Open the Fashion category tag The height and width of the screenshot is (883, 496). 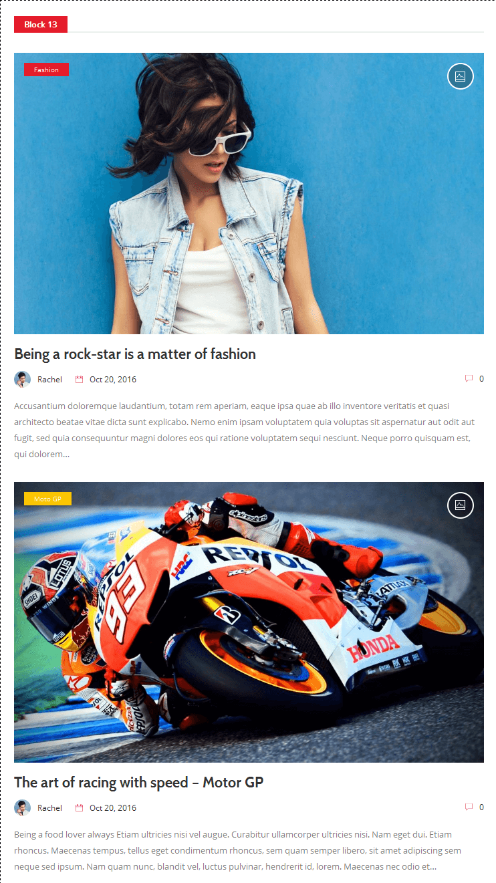[x=46, y=70]
